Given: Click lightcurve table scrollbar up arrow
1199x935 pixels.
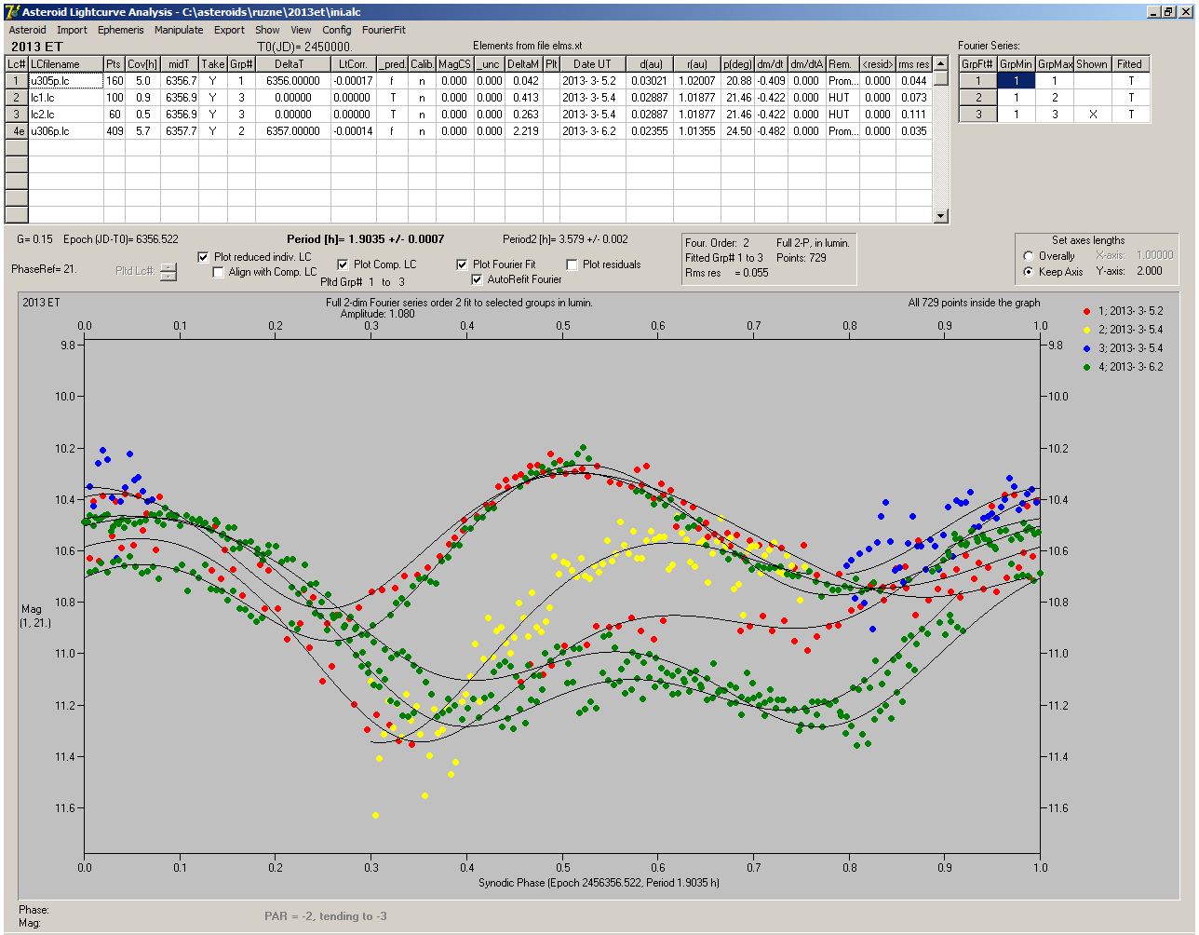Looking at the screenshot, I should (941, 64).
